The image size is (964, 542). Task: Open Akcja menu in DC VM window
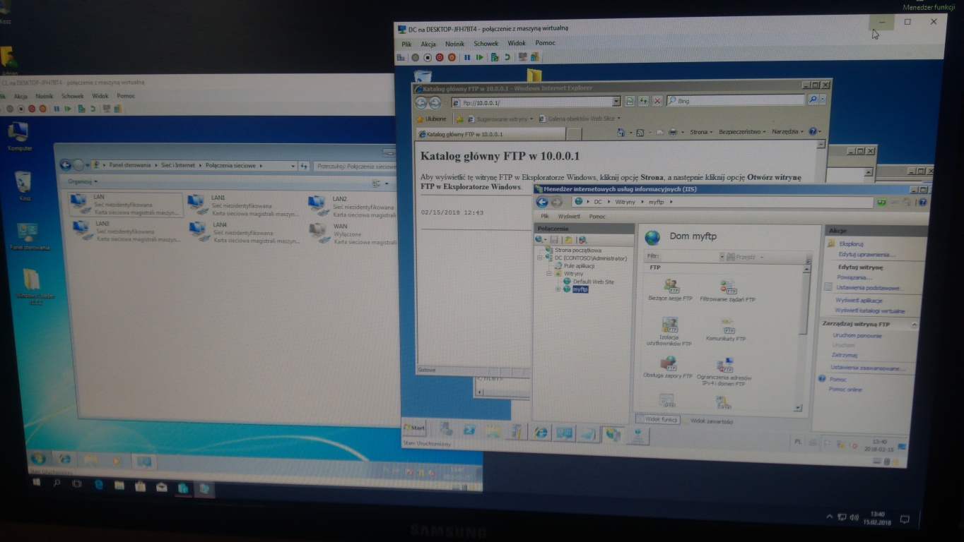[428, 44]
